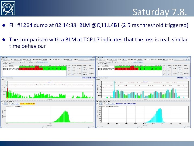Click the red bar in green histogram

pyautogui.click(x=7, y=92)
